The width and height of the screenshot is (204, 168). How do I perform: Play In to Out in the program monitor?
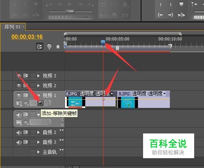pyautogui.click(x=182, y=15)
